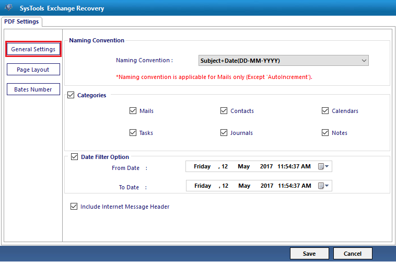Click the 'To Date' label
The image size is (396, 262).
129,187
